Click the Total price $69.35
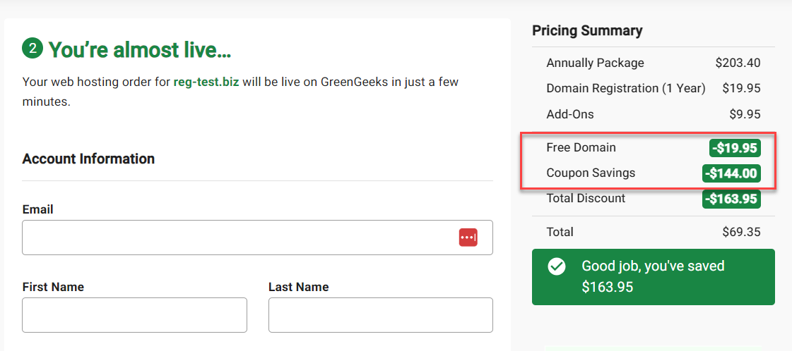This screenshot has width=792, height=351. pyautogui.click(x=742, y=232)
